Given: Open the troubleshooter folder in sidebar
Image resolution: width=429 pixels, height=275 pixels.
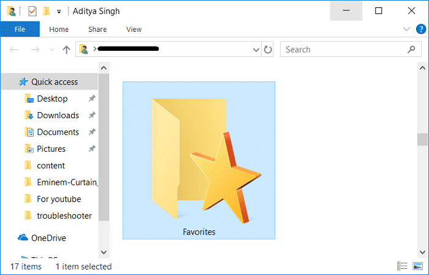Looking at the screenshot, I should 64,216.
